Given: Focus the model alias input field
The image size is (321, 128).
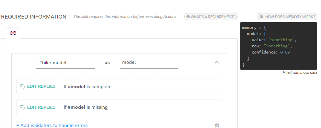Looking at the screenshot, I should (149, 62).
